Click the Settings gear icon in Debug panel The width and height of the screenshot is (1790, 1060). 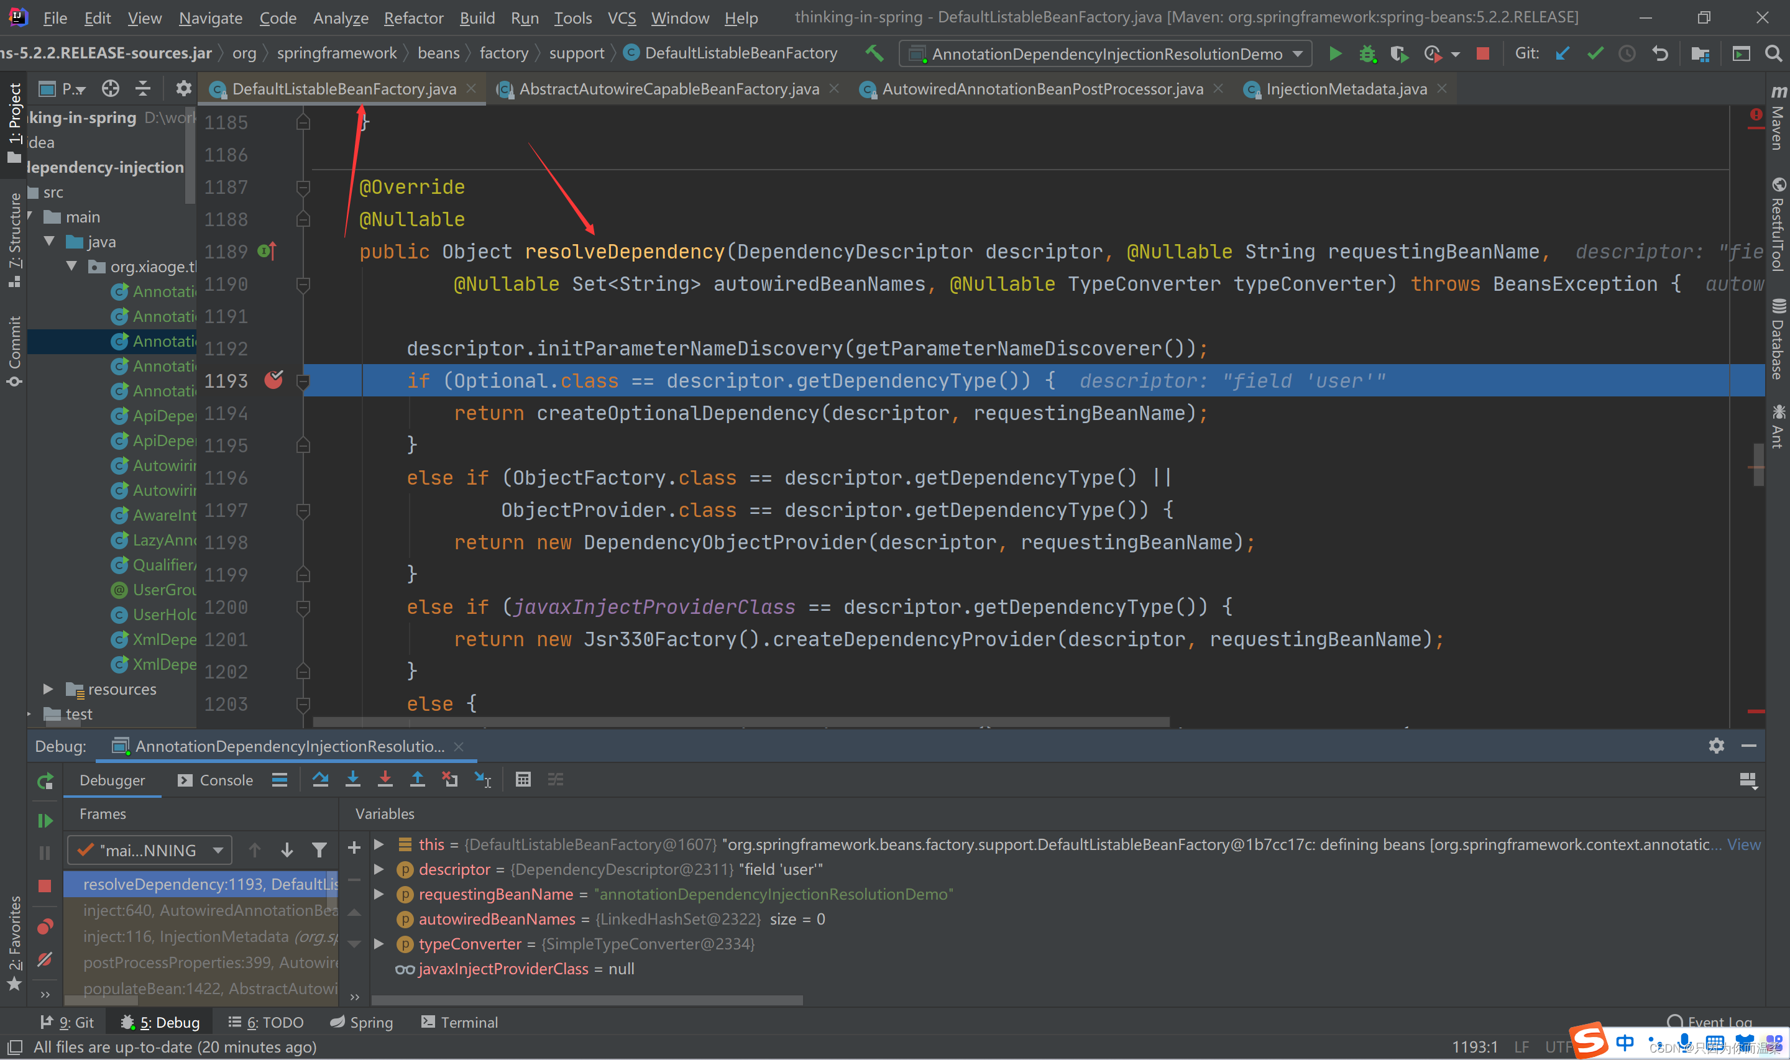(1715, 746)
